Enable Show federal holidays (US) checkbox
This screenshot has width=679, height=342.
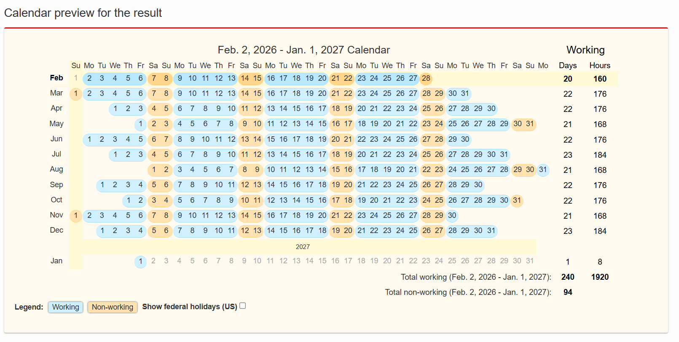coord(242,306)
